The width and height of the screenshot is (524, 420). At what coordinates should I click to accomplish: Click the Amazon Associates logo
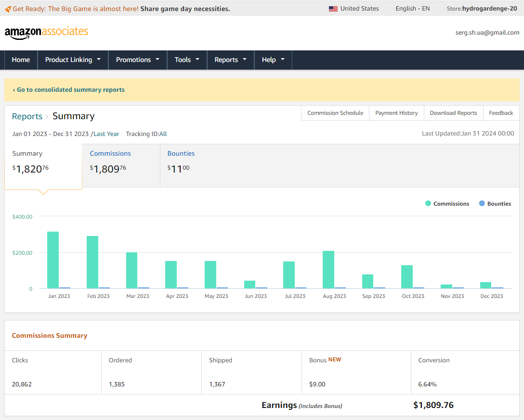pyautogui.click(x=46, y=32)
